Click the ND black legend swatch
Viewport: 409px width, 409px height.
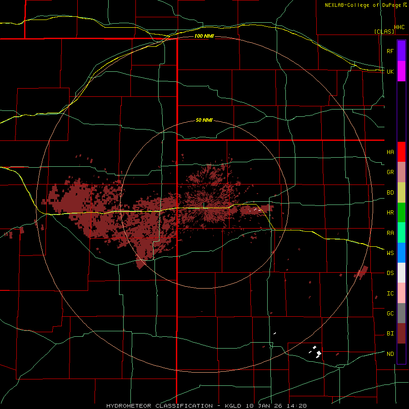pos(401,354)
